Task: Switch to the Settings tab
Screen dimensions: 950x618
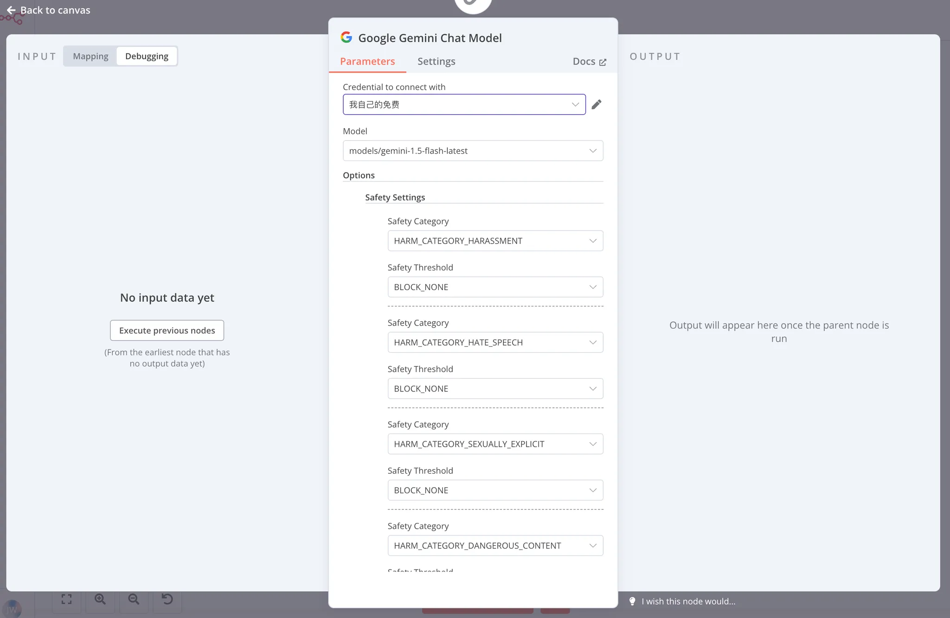Action: point(436,62)
